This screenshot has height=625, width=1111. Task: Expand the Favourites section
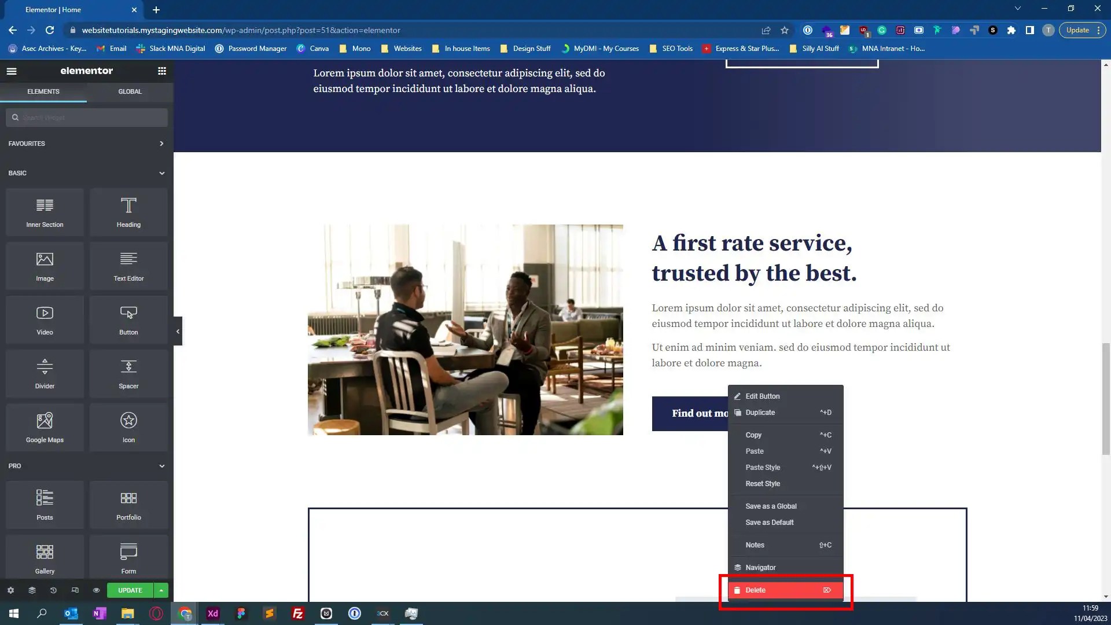161,144
